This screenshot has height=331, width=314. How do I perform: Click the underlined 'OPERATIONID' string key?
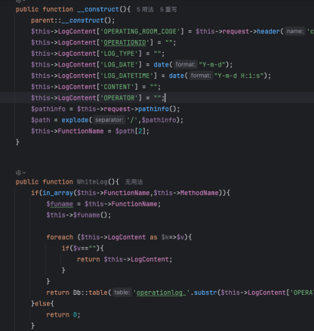125,42
